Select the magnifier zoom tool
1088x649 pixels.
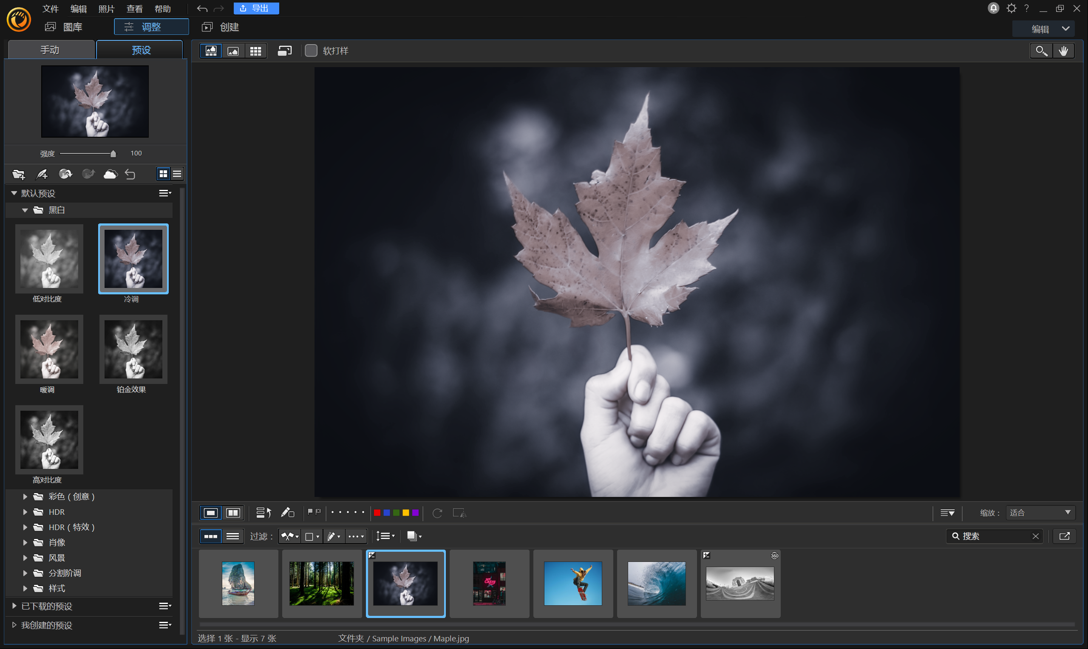click(1041, 51)
